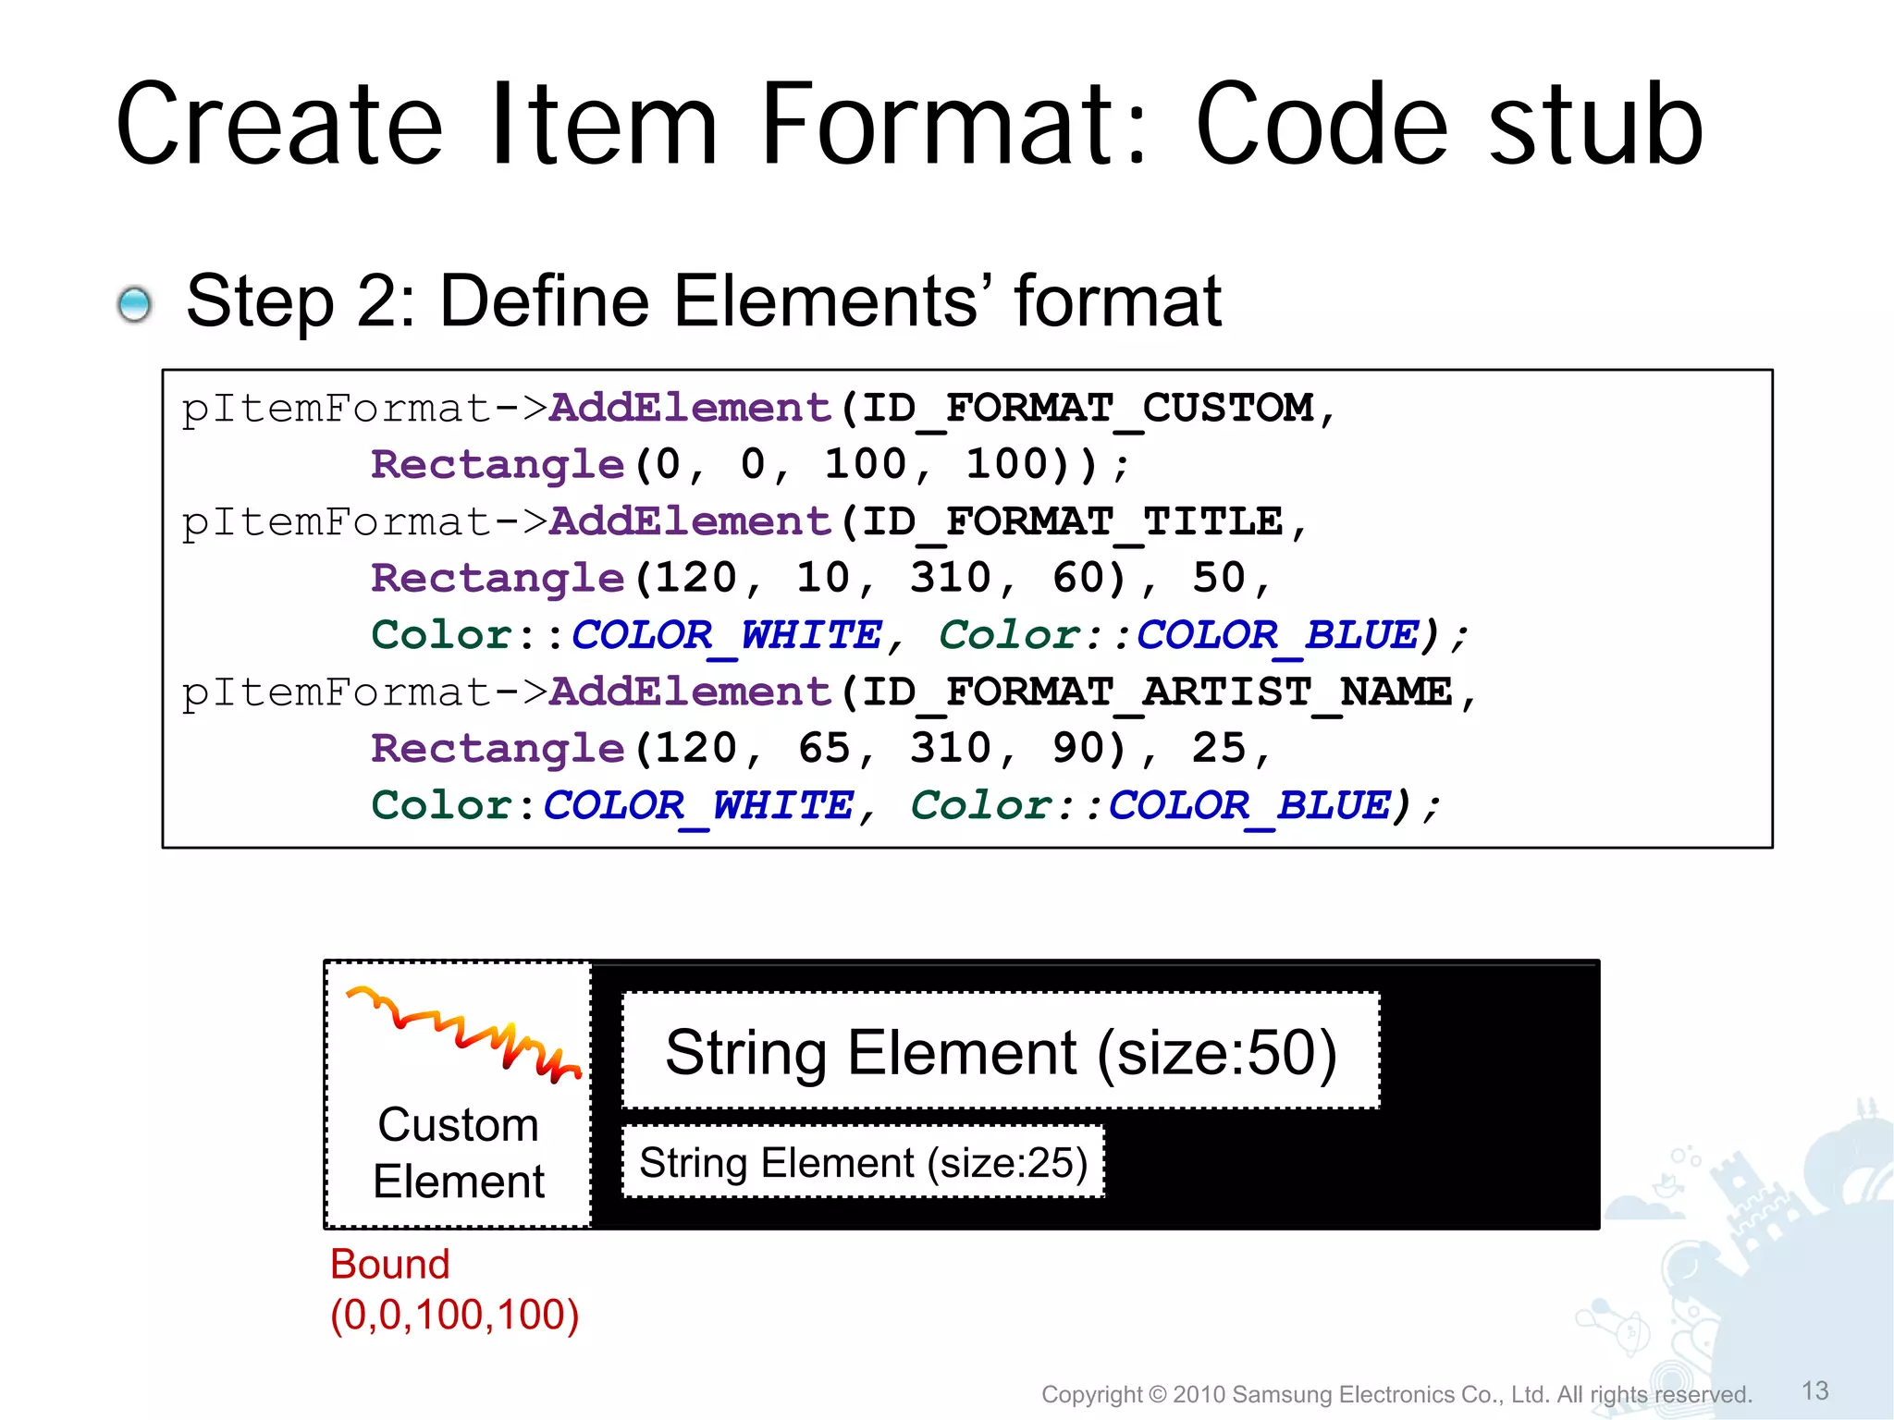Click the slide page number 13
Viewport: 1894px width, 1420px height.
pyautogui.click(x=1815, y=1390)
